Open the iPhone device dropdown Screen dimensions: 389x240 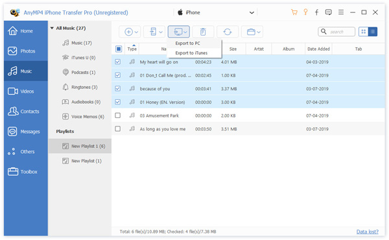pos(252,13)
